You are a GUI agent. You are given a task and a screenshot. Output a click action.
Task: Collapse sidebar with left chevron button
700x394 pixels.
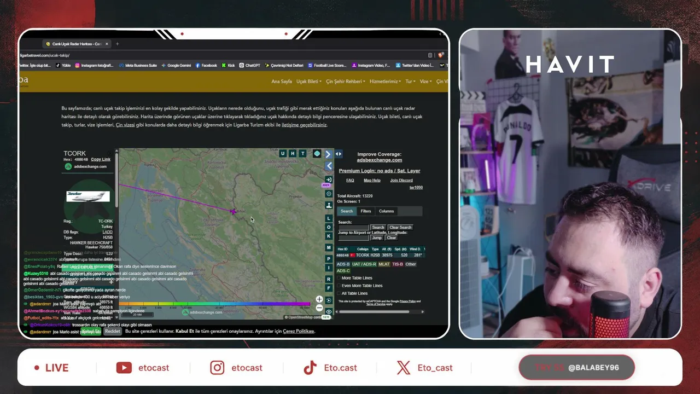pos(329,166)
